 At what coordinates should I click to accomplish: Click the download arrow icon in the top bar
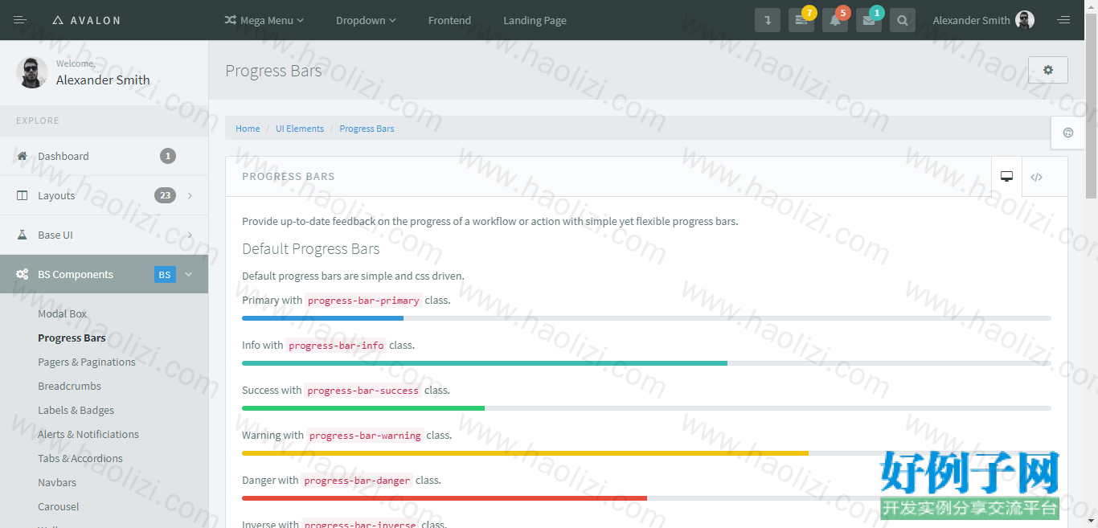pyautogui.click(x=768, y=20)
